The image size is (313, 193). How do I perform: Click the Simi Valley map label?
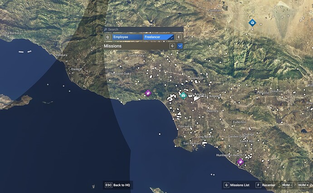pos(136,56)
